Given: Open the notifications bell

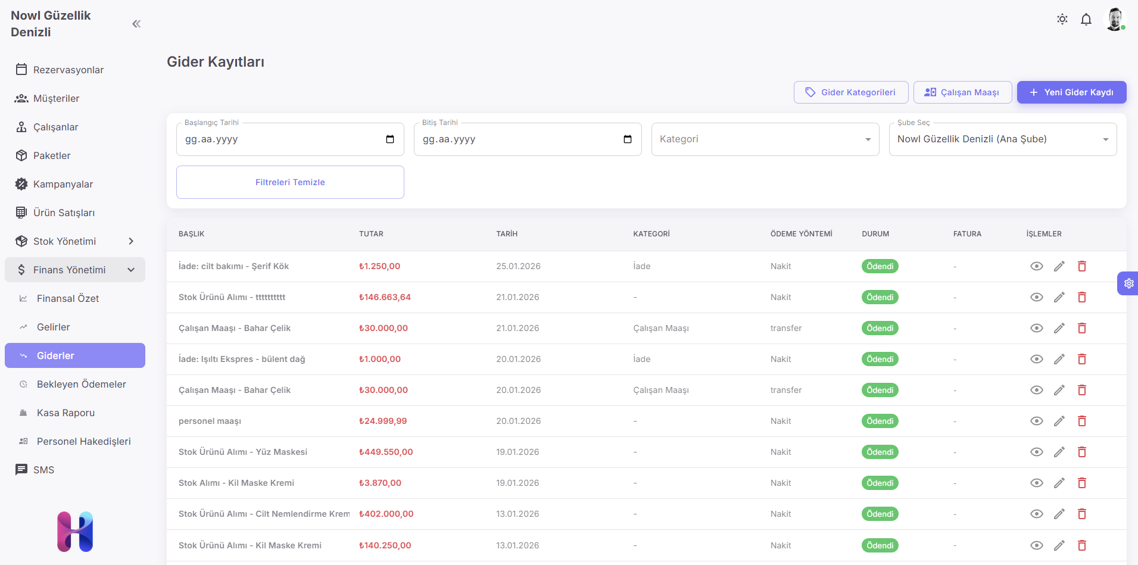Looking at the screenshot, I should pos(1086,20).
